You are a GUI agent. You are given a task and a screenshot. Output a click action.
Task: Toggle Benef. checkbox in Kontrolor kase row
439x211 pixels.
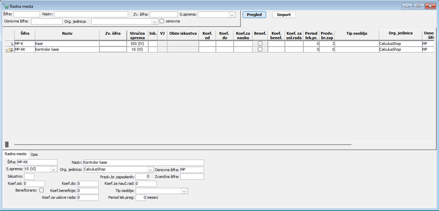[x=260, y=49]
